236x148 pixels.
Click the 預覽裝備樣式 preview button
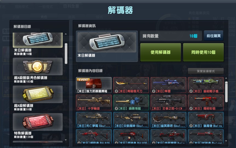206,71
